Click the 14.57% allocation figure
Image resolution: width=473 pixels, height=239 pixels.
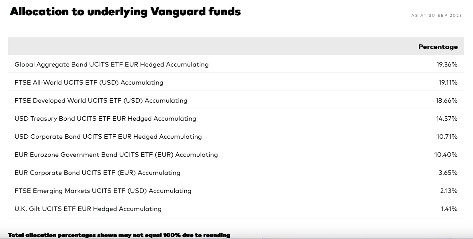(x=447, y=118)
